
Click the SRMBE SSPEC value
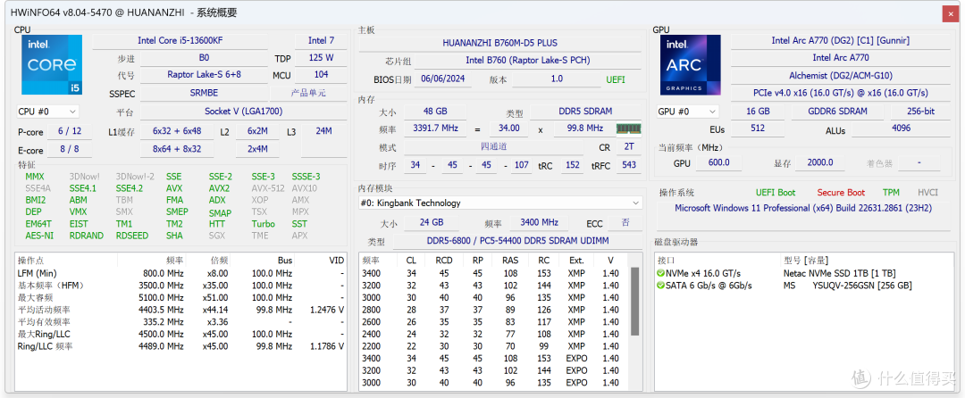[204, 94]
